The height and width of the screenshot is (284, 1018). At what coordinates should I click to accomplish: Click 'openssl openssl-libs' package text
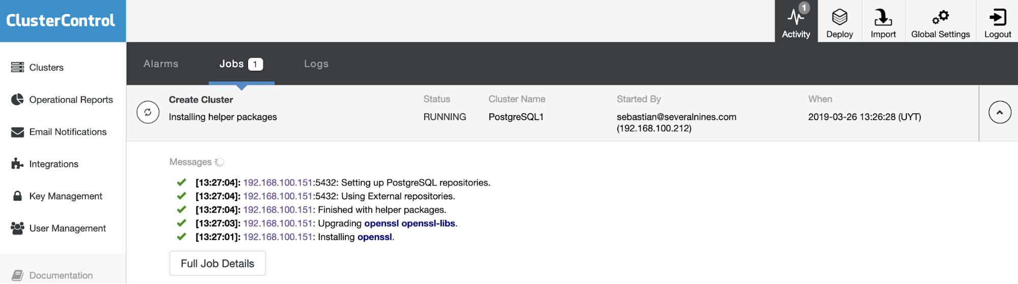click(409, 223)
